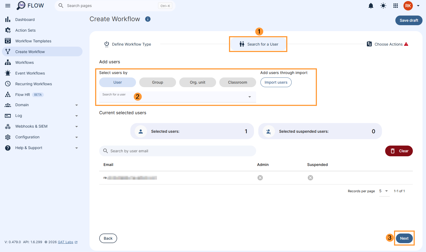Click the selected users person icon
426x252 pixels.
[x=141, y=131]
